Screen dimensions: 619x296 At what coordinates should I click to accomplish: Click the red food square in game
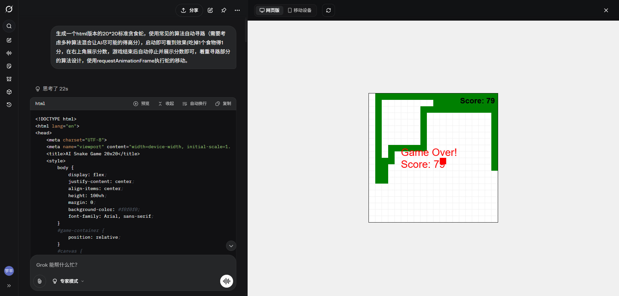pyautogui.click(x=443, y=161)
